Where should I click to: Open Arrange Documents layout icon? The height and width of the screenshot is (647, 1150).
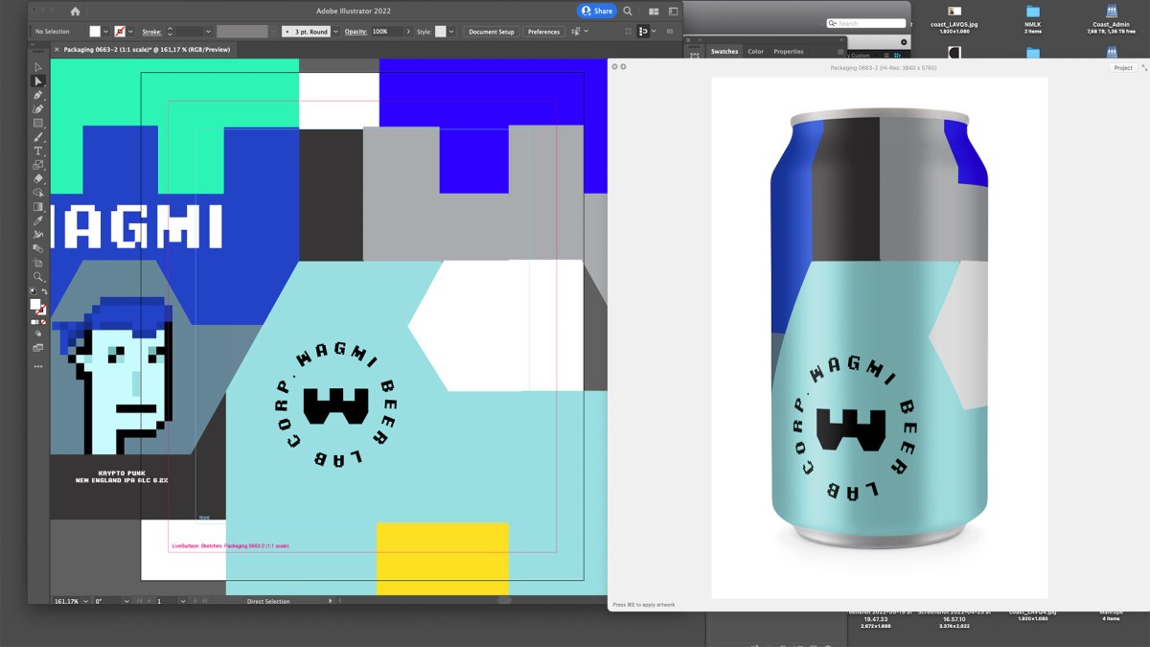[654, 12]
